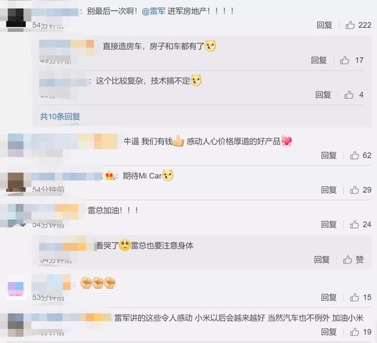
Task: Reply to the '牛逼 我们有钱' comment
Action: (x=329, y=155)
